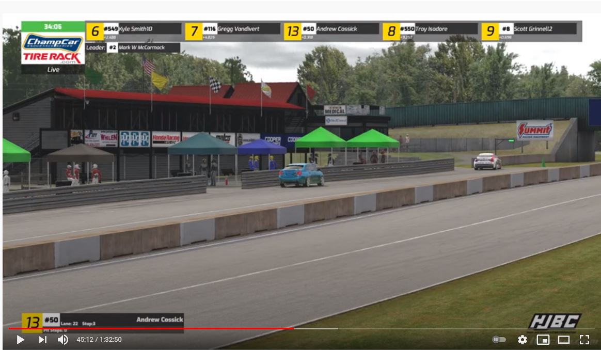Select the #8 Scott Grinnell2 standings entry
Image resolution: width=601 pixels, height=350 pixels.
(x=529, y=31)
